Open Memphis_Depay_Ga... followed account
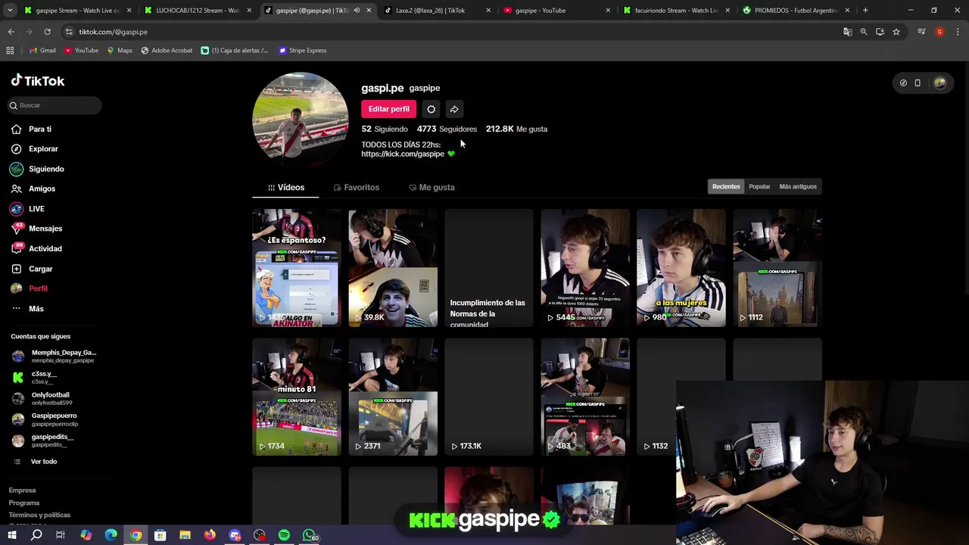 pyautogui.click(x=54, y=356)
